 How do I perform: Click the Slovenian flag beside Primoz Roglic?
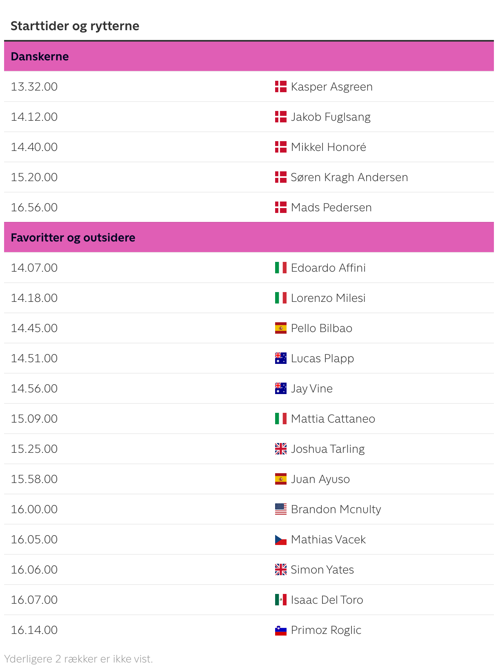tap(280, 630)
